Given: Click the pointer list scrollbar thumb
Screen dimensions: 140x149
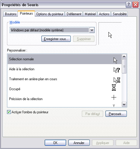Looking at the screenshot, I should pyautogui.click(x=124, y=66).
